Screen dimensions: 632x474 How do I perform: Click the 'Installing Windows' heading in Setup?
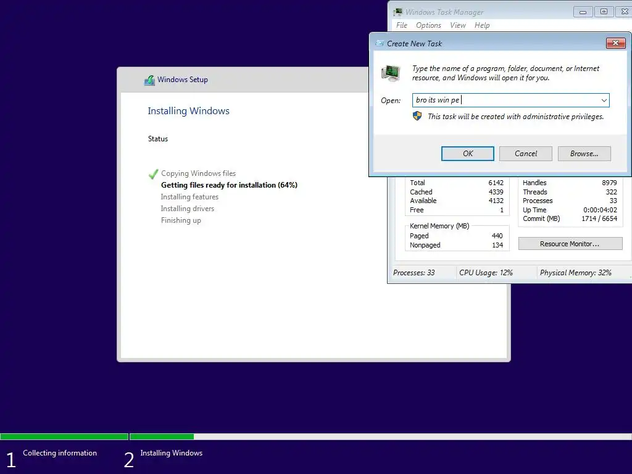pos(188,111)
